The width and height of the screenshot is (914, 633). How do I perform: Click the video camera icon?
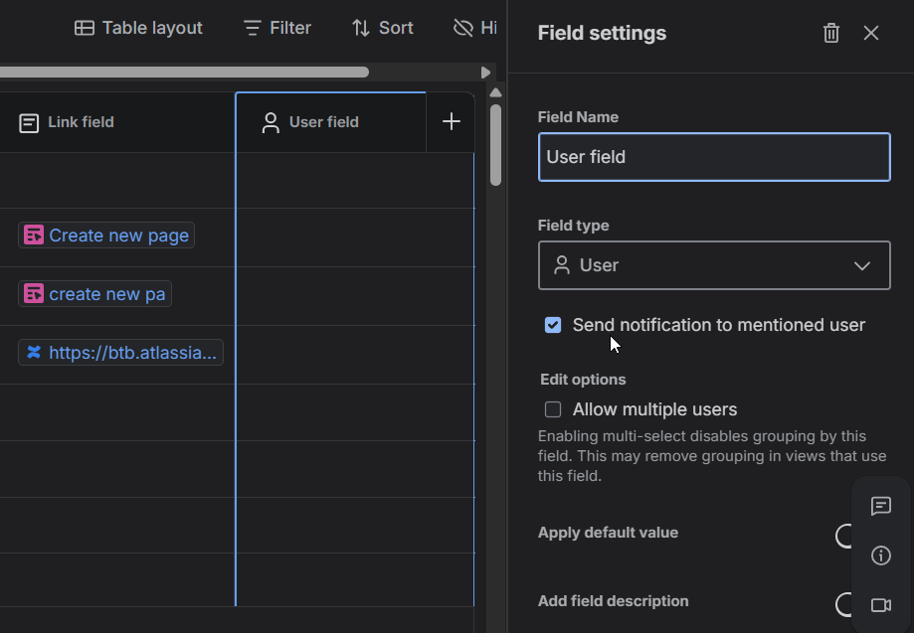[880, 605]
